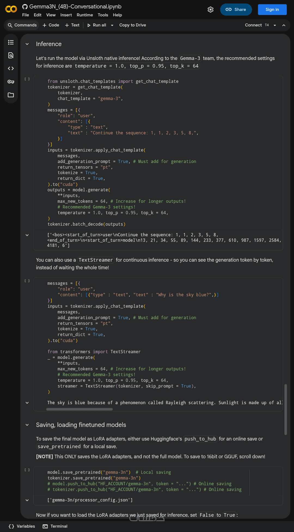
Task: Click the Colab logo
Action: (11, 9)
